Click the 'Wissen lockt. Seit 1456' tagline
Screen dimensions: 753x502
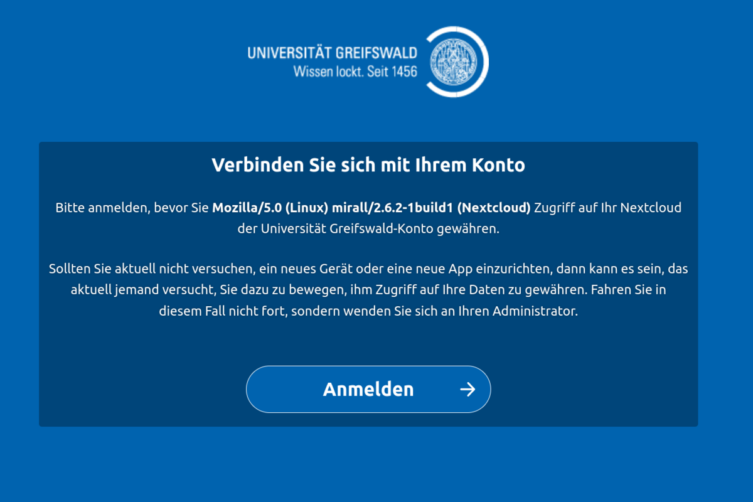click(x=355, y=72)
